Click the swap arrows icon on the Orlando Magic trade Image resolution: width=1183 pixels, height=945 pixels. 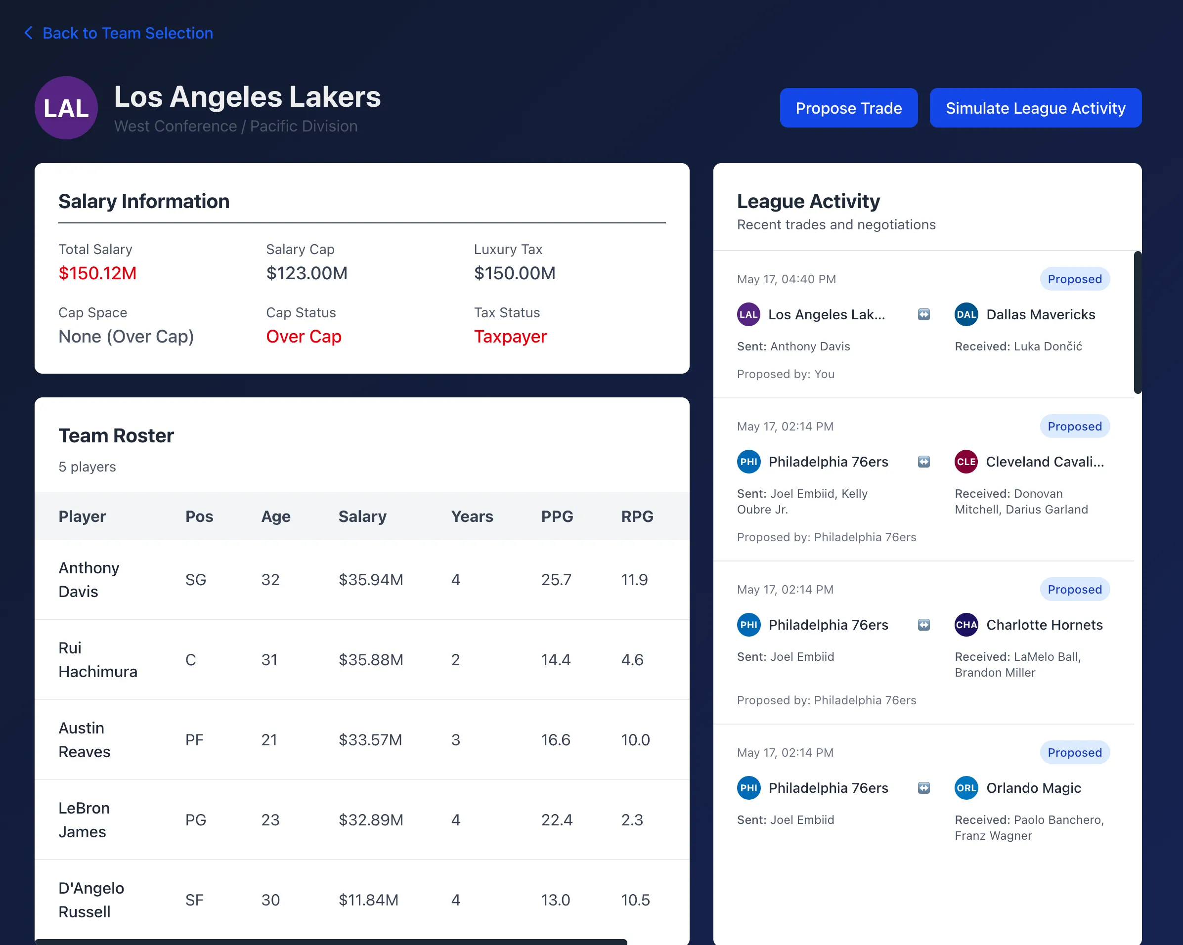coord(924,788)
